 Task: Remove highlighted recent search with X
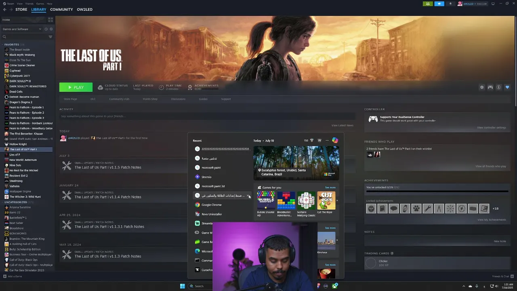point(248,196)
